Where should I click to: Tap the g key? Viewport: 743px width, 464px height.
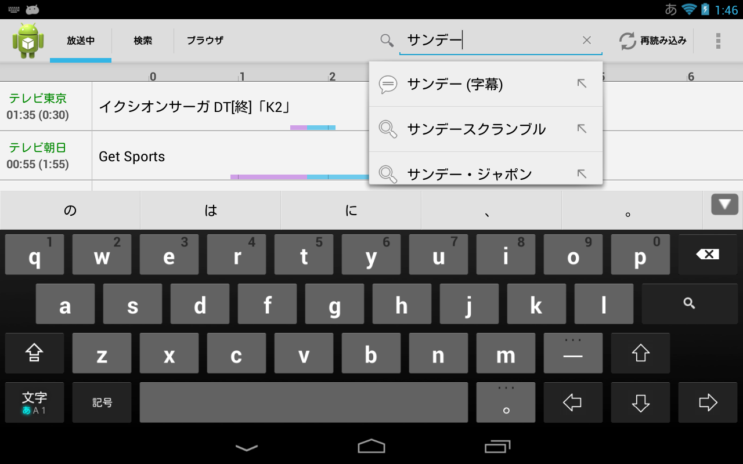[334, 303]
